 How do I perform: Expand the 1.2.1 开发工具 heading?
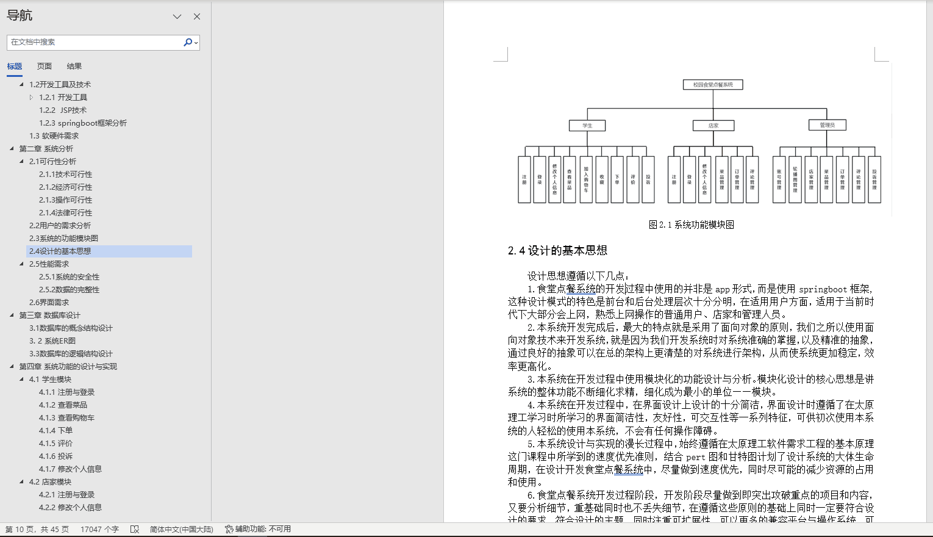tap(32, 97)
